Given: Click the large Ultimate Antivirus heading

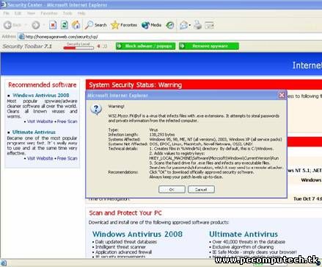Looking at the screenshot, I should [x=244, y=234].
